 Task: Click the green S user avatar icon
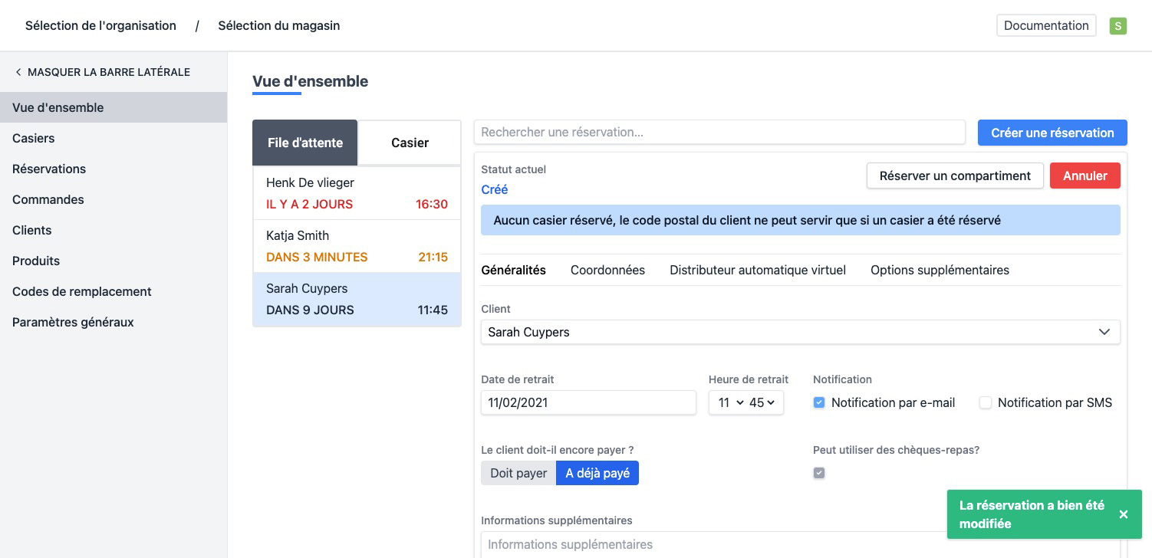(x=1117, y=26)
